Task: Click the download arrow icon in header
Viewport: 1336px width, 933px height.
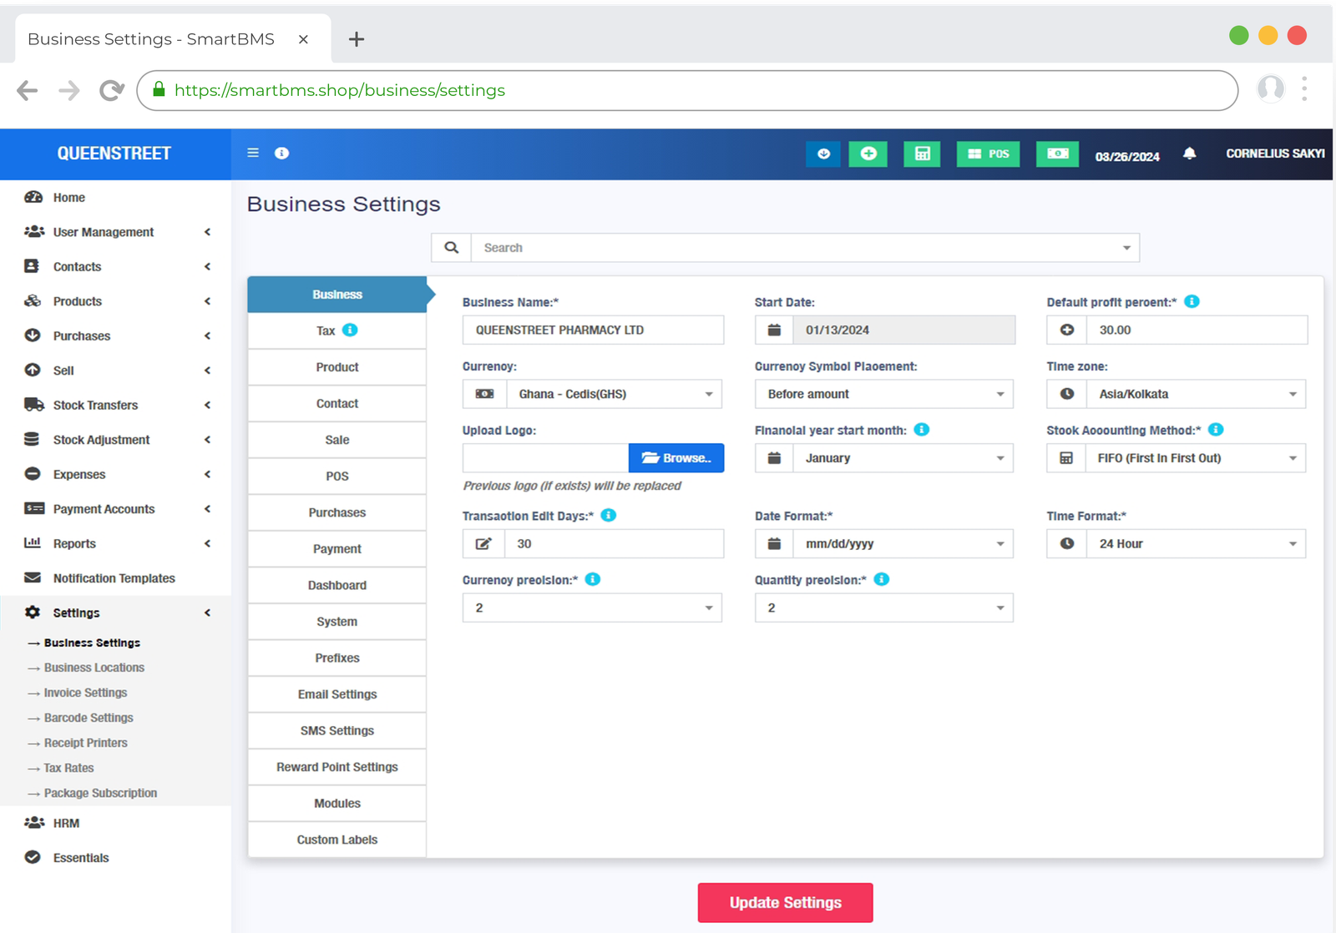Action: (823, 154)
